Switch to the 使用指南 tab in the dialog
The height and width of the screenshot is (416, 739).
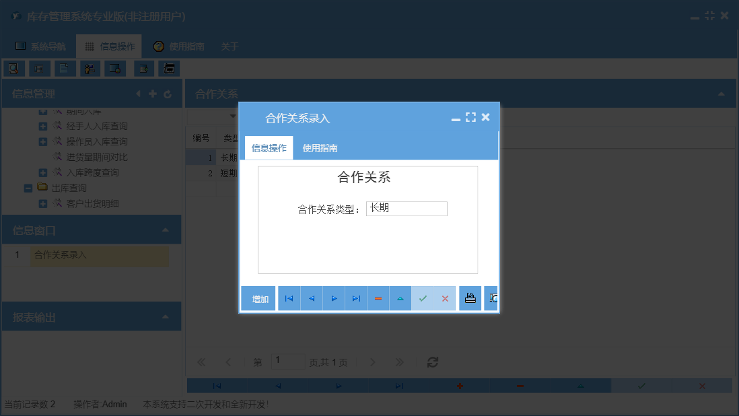(319, 147)
